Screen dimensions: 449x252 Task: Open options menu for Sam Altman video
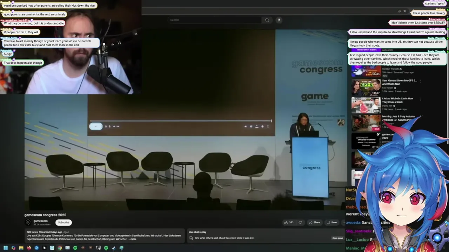(420, 81)
